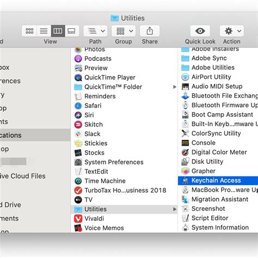Select the Screenshot app icon
The height and width of the screenshot is (258, 258).
pyautogui.click(x=185, y=209)
